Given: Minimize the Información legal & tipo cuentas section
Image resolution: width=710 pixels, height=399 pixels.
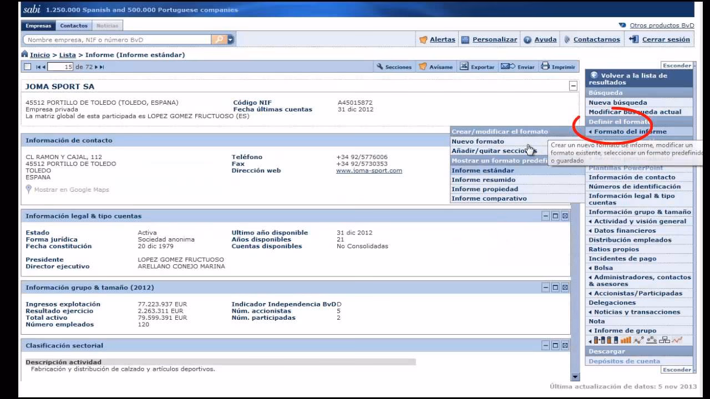Looking at the screenshot, I should point(546,216).
